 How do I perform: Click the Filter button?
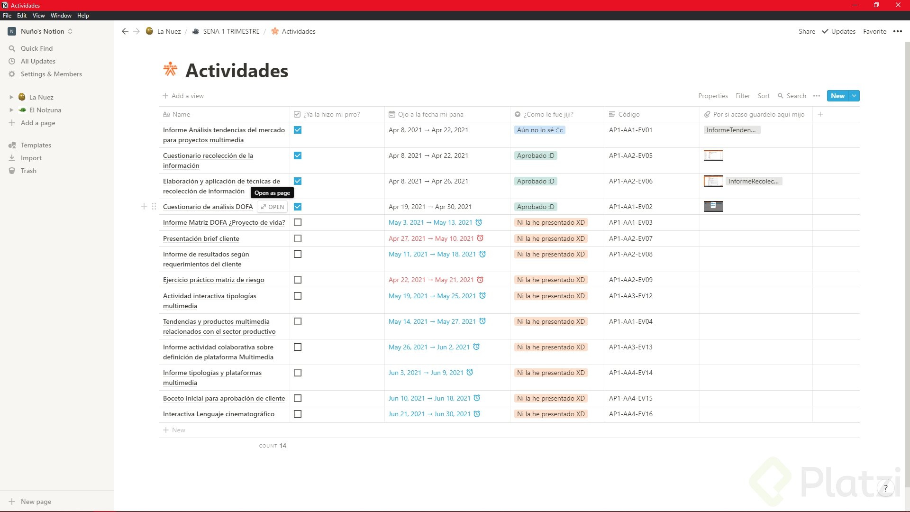pyautogui.click(x=743, y=96)
